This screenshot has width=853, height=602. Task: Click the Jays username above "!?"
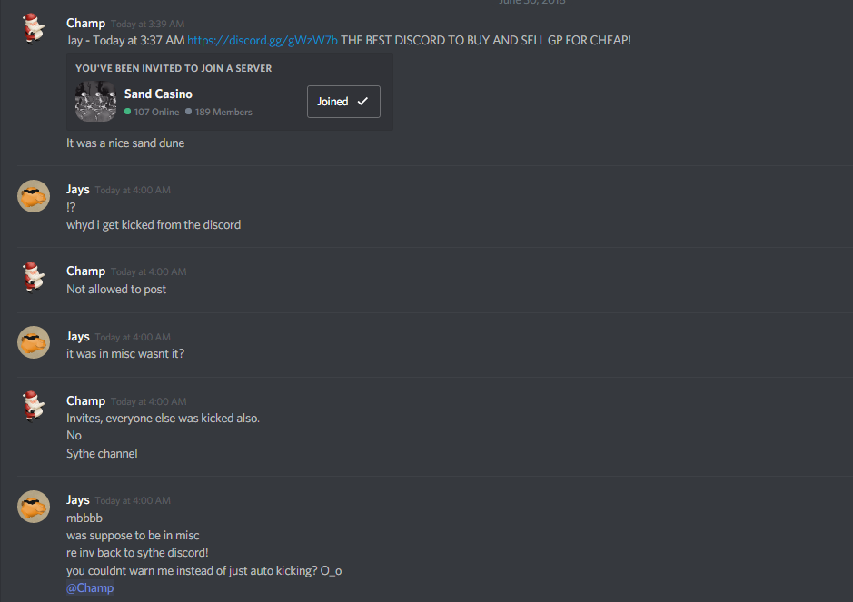(78, 190)
